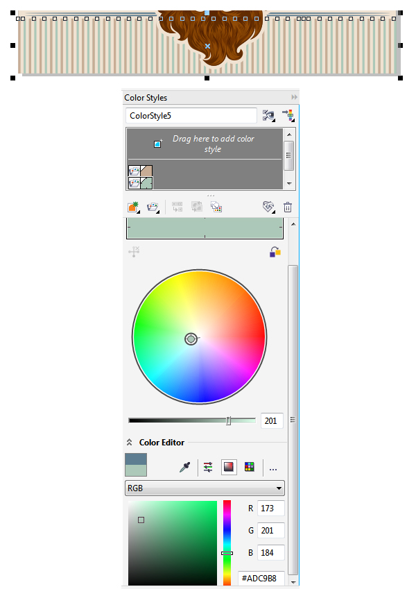Screen dimensions: 416x589
Task: Select the eyedropper tool in Color Editor
Action: [184, 468]
